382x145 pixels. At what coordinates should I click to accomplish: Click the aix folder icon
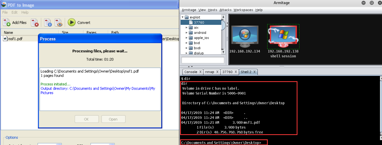[191, 27]
